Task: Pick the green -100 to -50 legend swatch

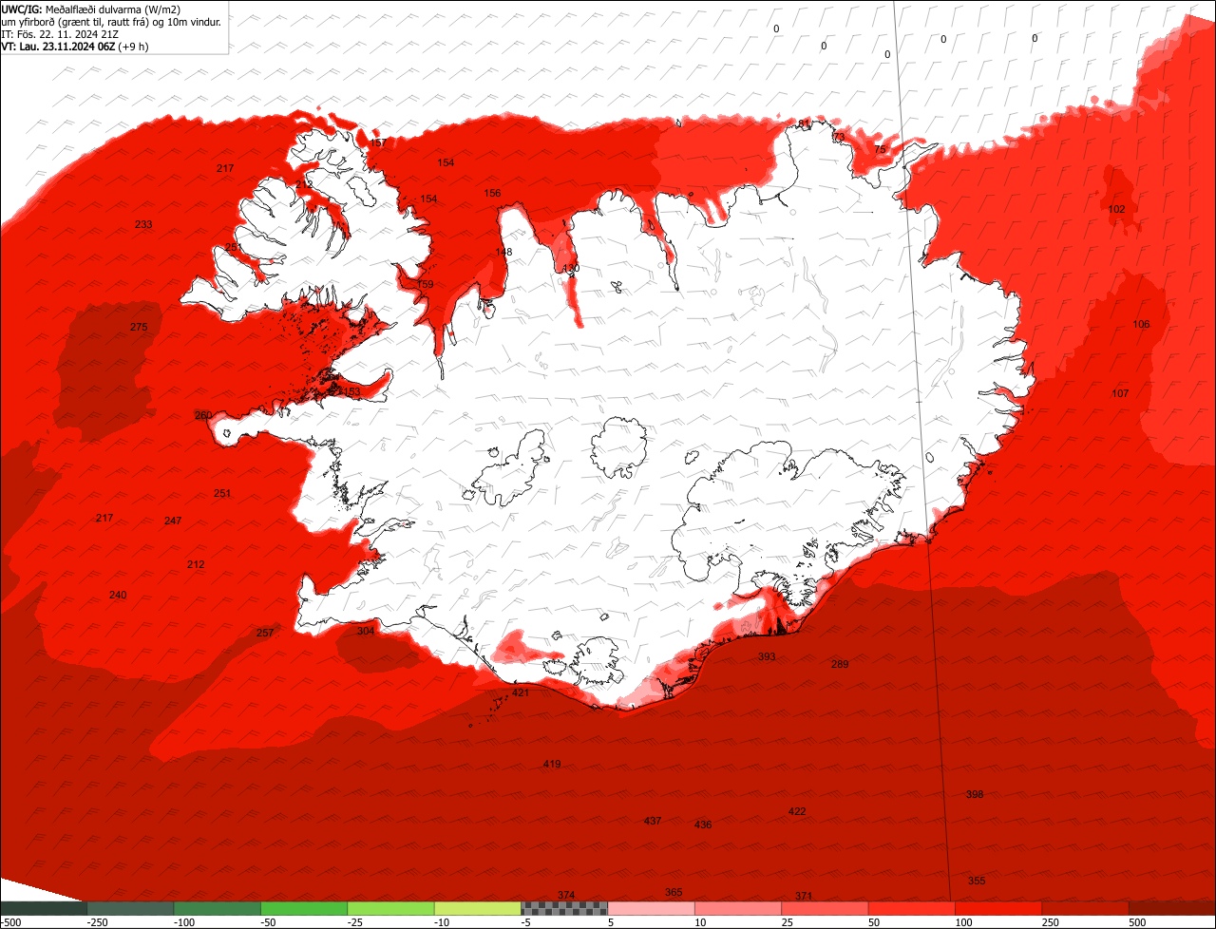Action: point(218,908)
